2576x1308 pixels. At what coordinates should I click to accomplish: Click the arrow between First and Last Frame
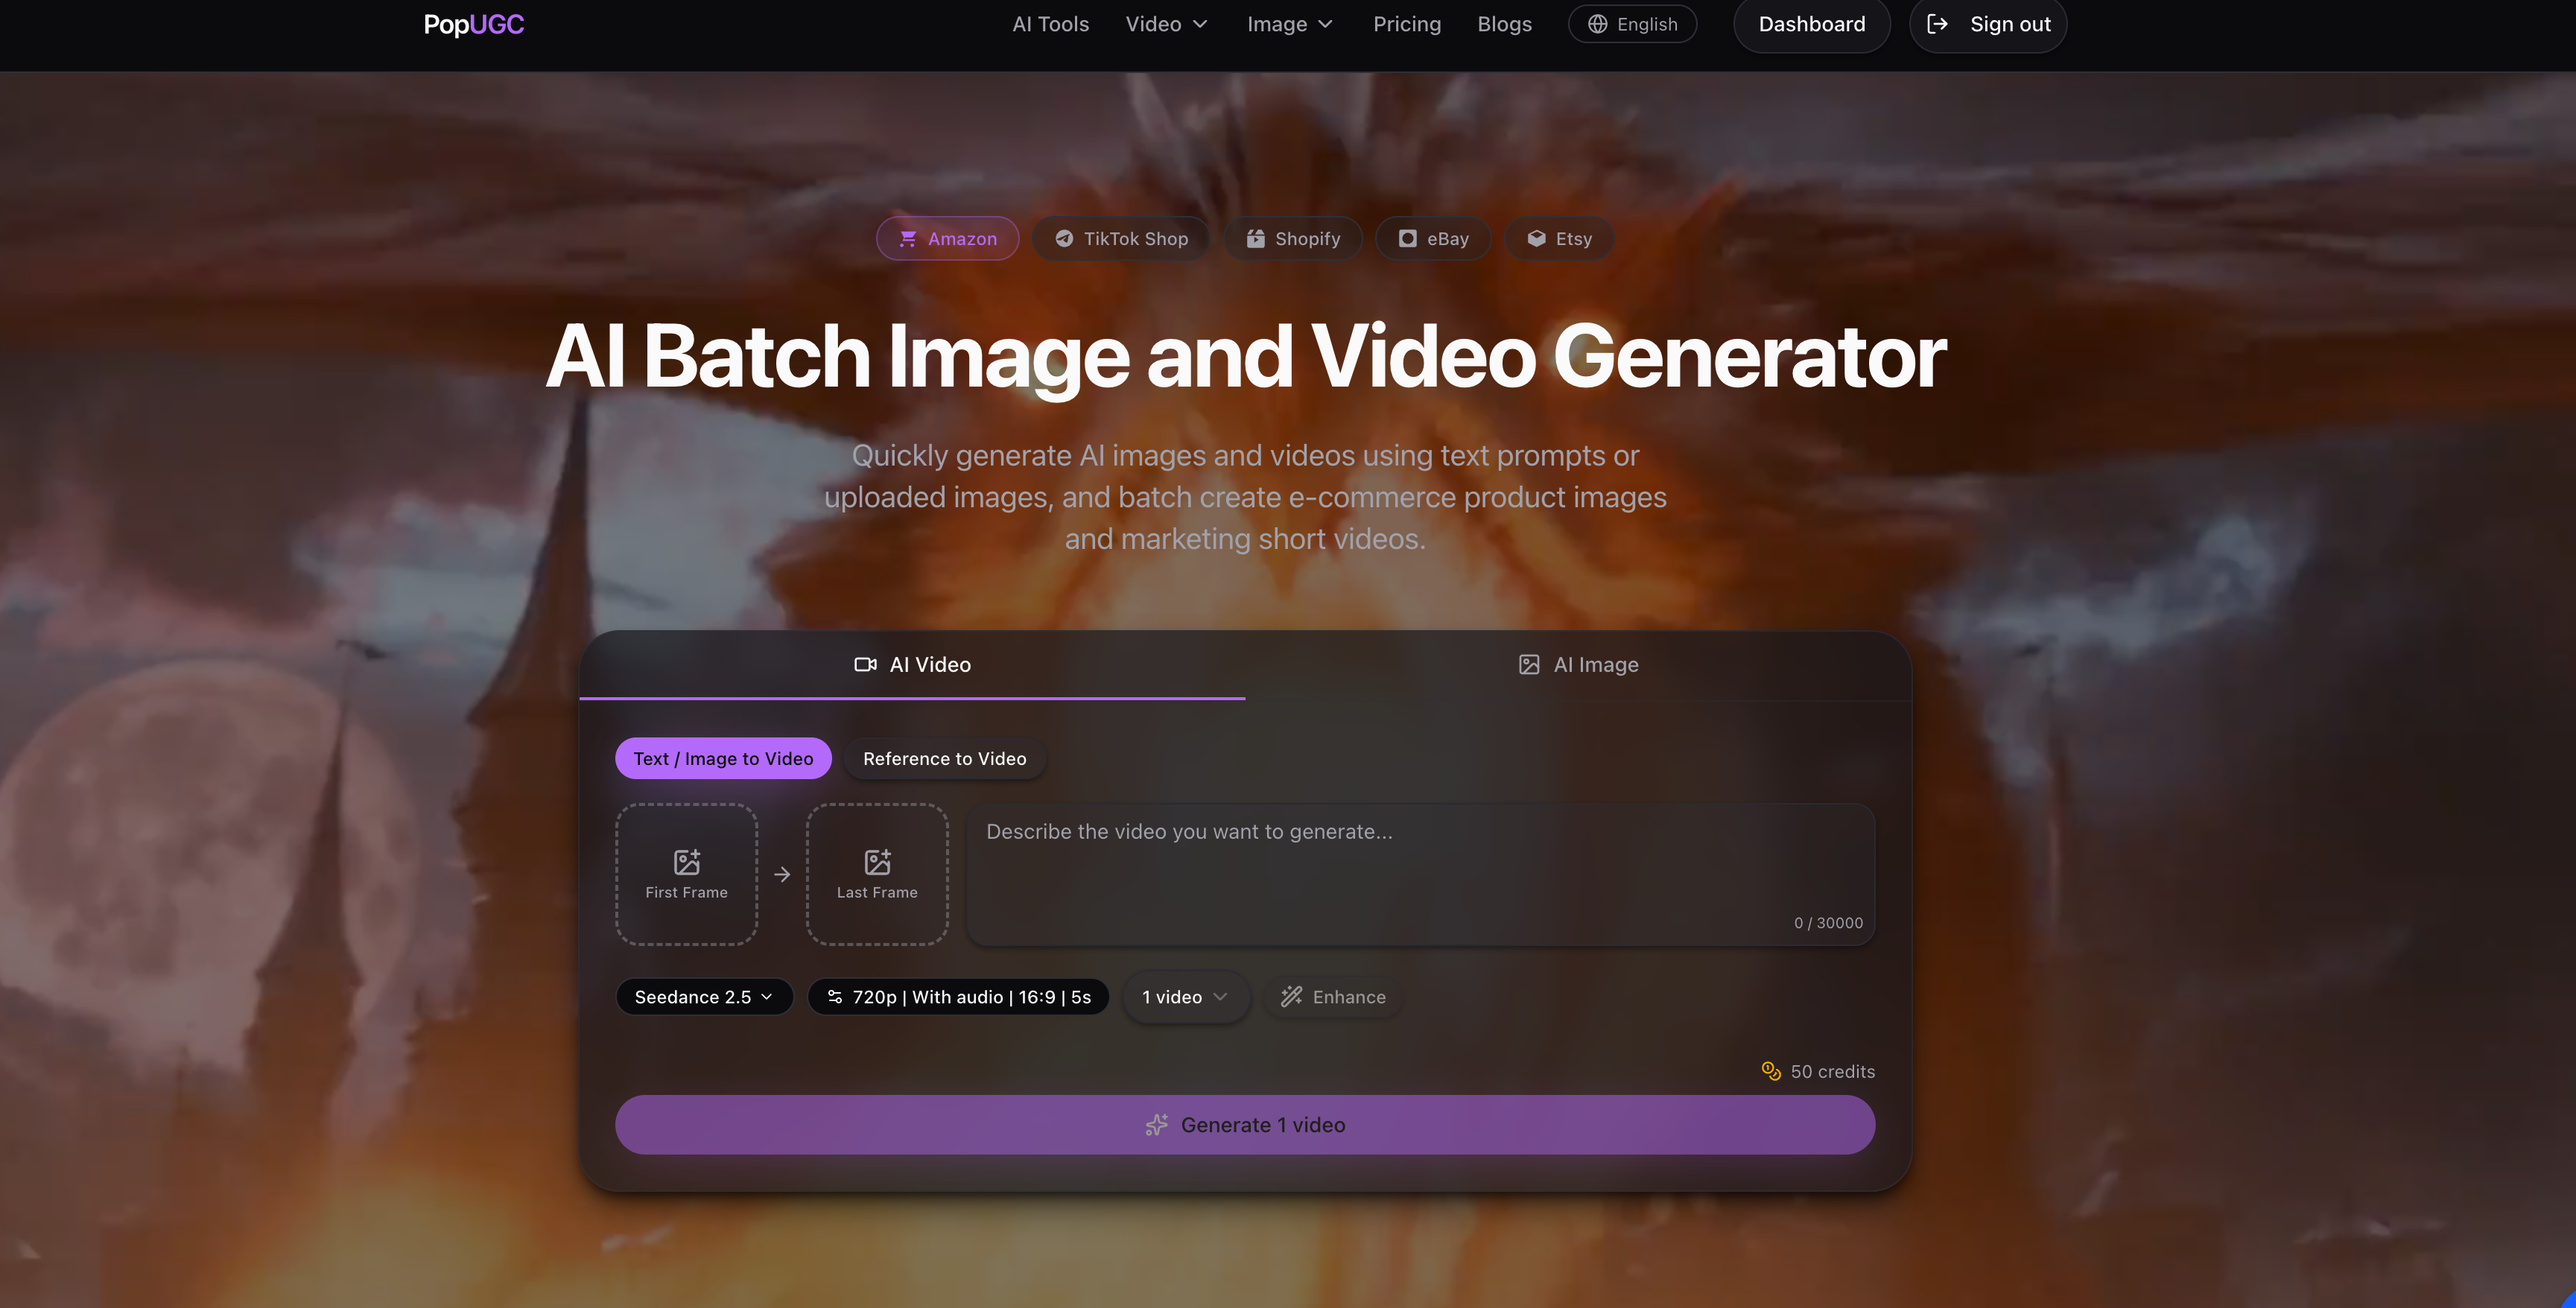point(782,875)
